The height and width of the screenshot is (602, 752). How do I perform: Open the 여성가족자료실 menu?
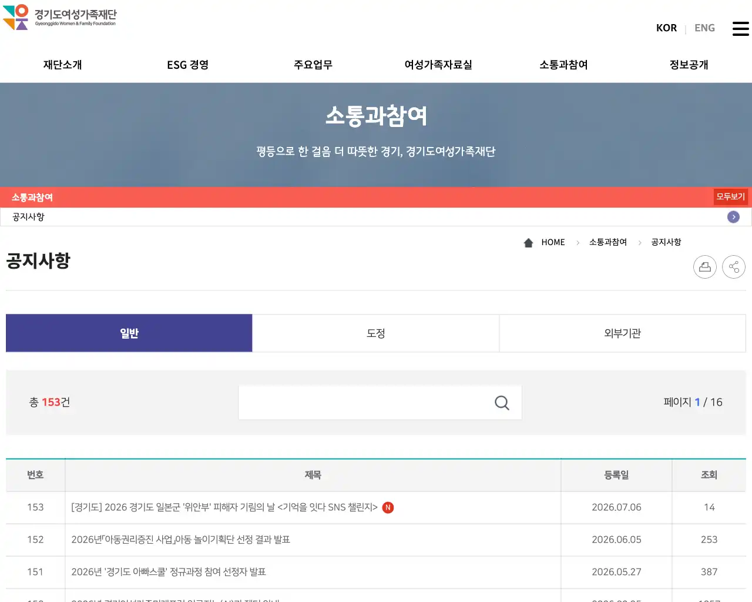pos(438,65)
